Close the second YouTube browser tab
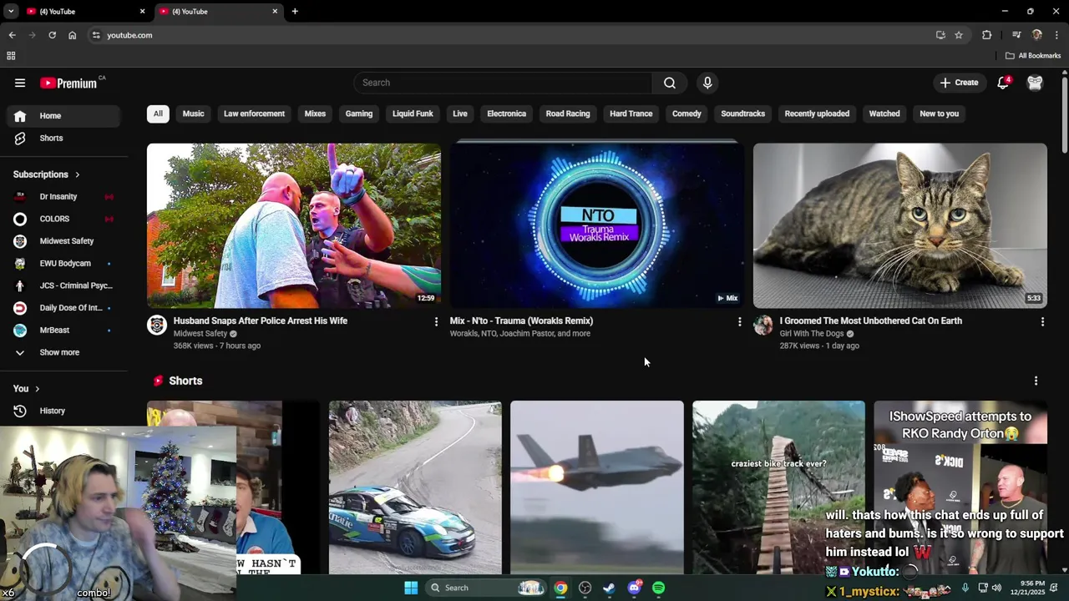This screenshot has height=601, width=1069. 275,12
